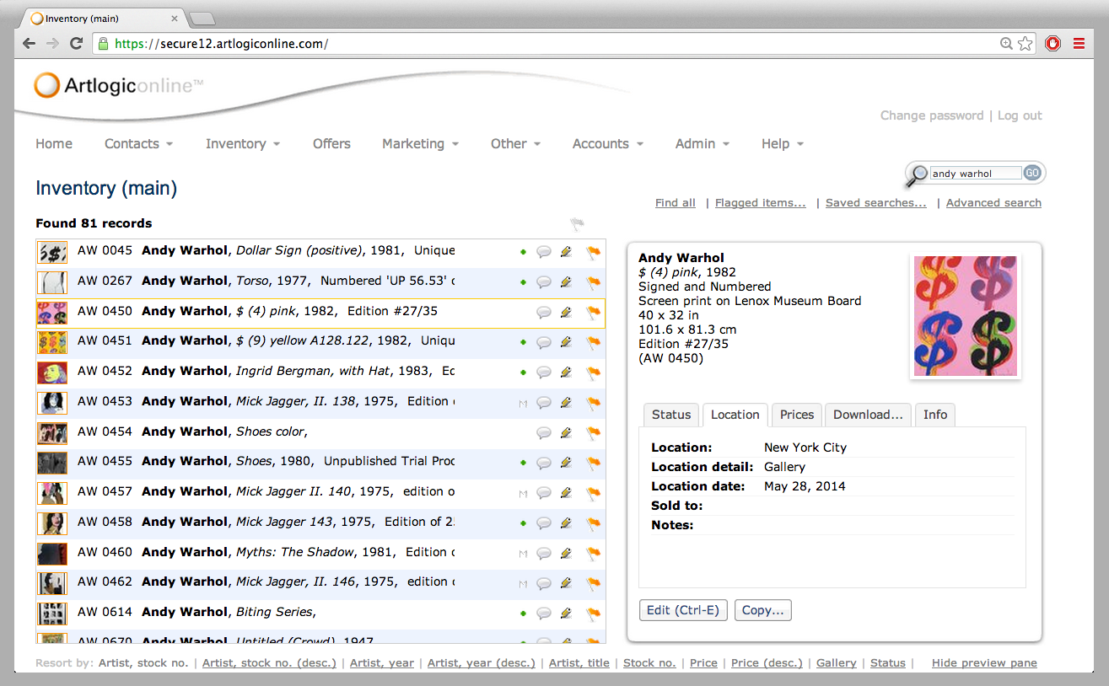
Task: Click the Log out link
Action: (1020, 115)
